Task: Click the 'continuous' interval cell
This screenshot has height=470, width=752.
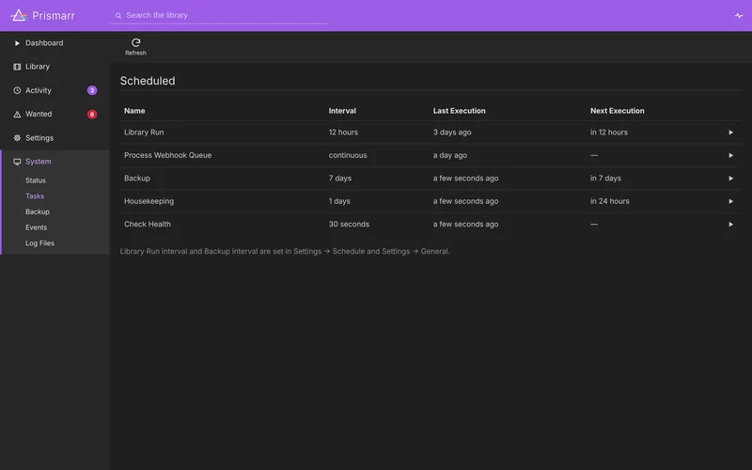Action: (x=348, y=155)
